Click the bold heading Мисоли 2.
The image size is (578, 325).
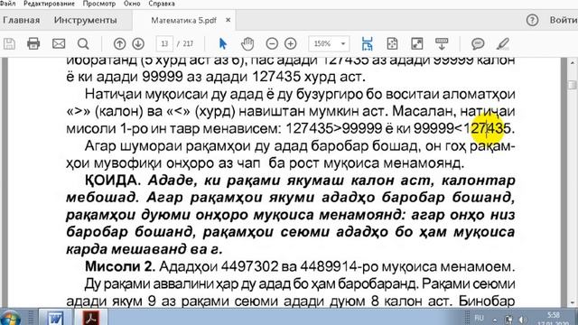(120, 266)
